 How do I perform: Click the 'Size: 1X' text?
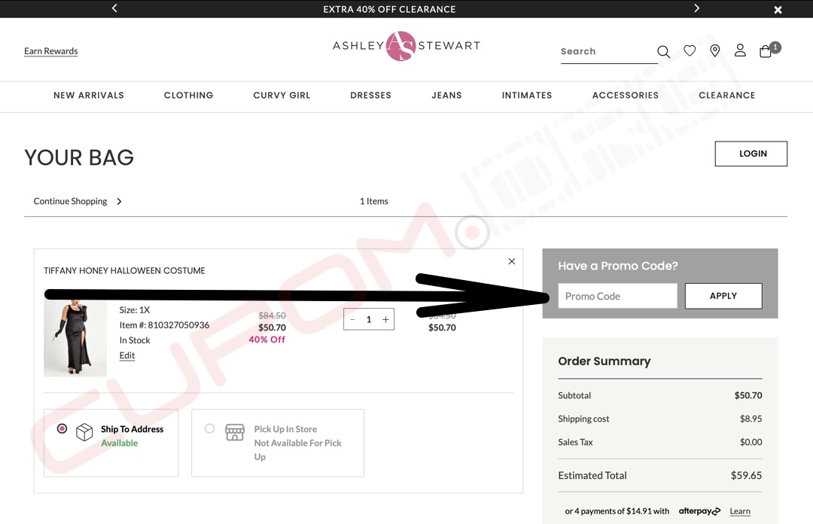click(x=134, y=310)
